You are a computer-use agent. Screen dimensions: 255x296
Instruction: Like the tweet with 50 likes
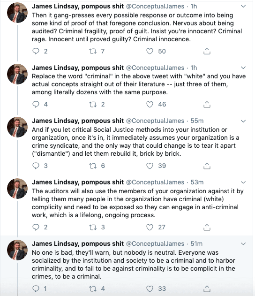[150, 51]
